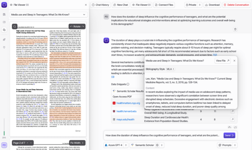Viewport: 252px width, 150px height.
Task: Click the Semantic Scholar source button
Action: pos(143,145)
